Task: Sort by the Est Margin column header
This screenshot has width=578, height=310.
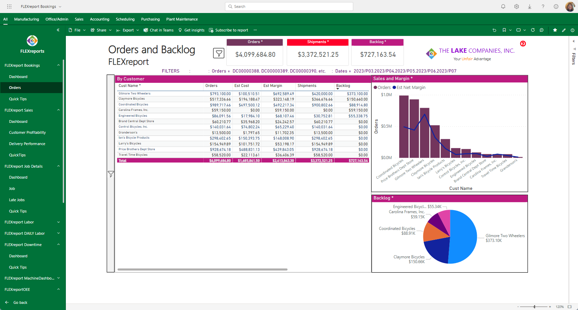Action: 273,86
